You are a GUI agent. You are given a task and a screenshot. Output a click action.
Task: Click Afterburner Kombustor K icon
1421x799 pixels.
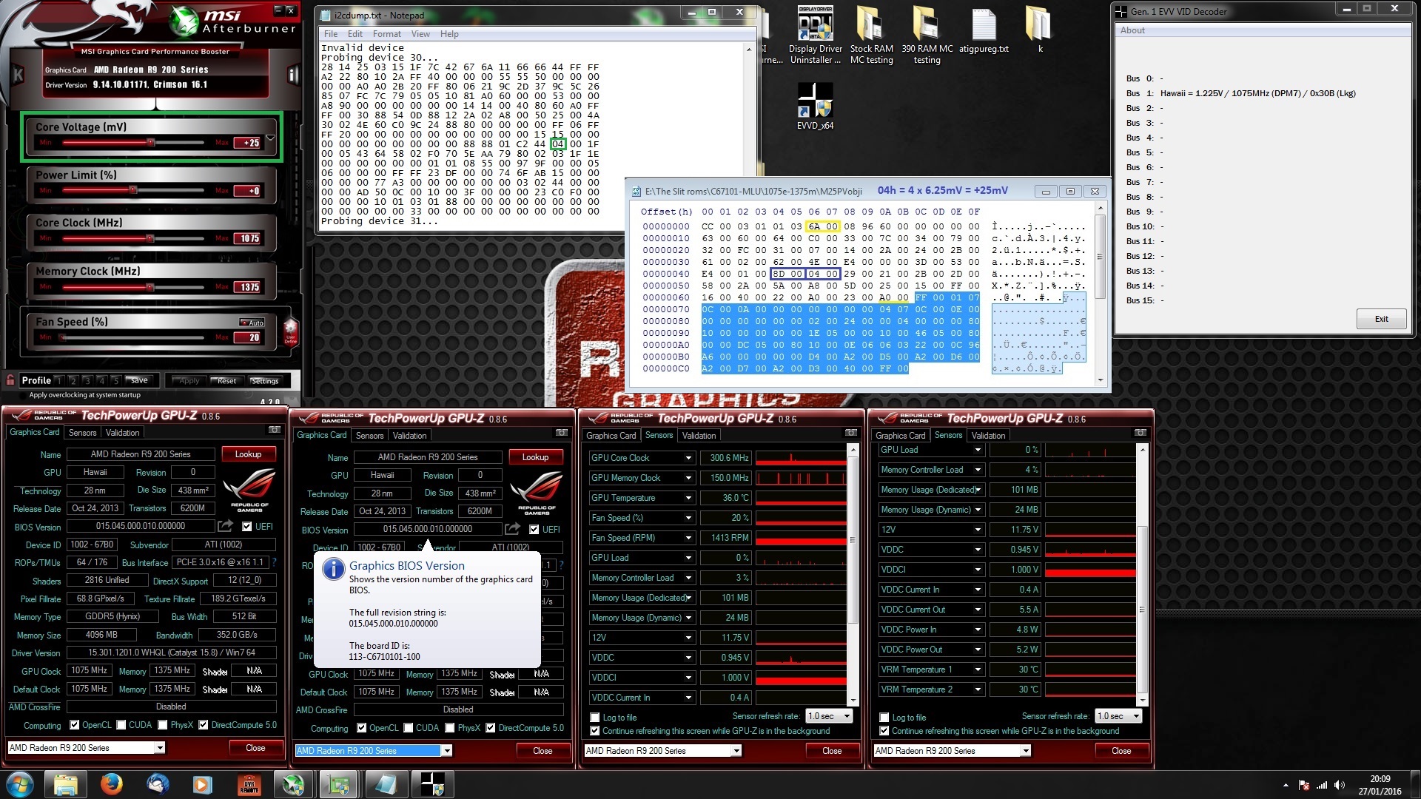[x=19, y=74]
